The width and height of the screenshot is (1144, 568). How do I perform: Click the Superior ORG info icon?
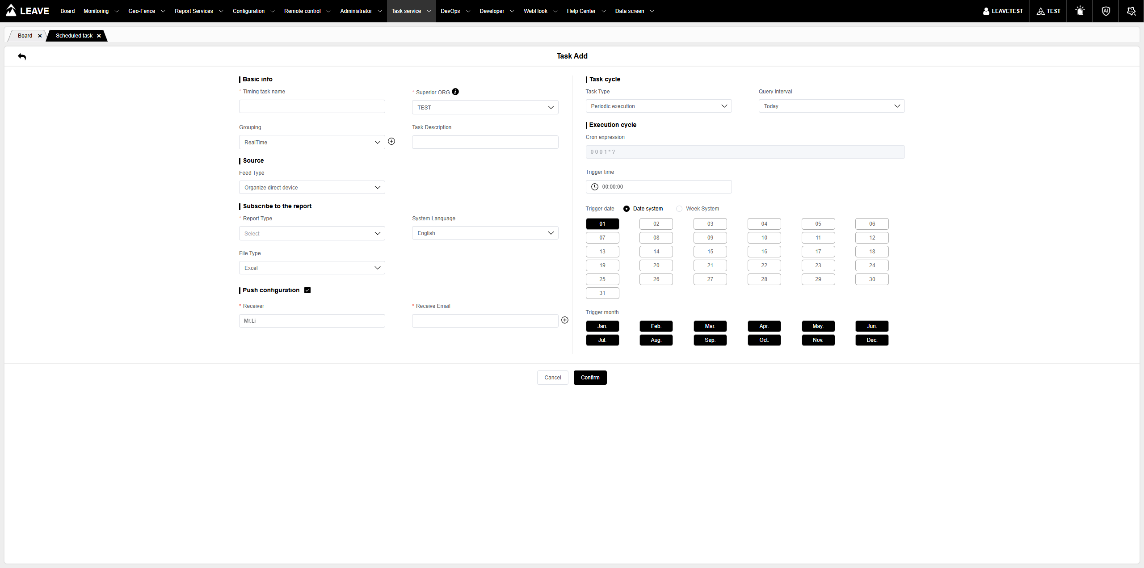pos(455,92)
